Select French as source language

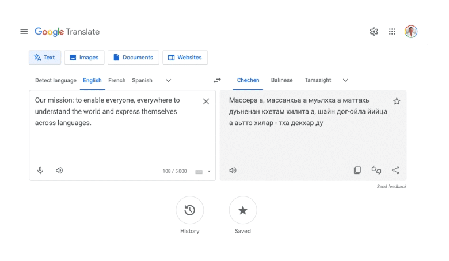tap(117, 80)
